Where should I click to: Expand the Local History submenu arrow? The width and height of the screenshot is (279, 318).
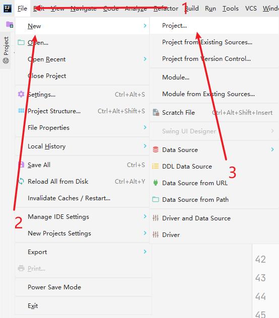pyautogui.click(x=145, y=146)
